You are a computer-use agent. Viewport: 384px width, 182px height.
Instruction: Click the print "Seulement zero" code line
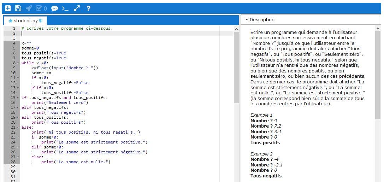(x=59, y=102)
